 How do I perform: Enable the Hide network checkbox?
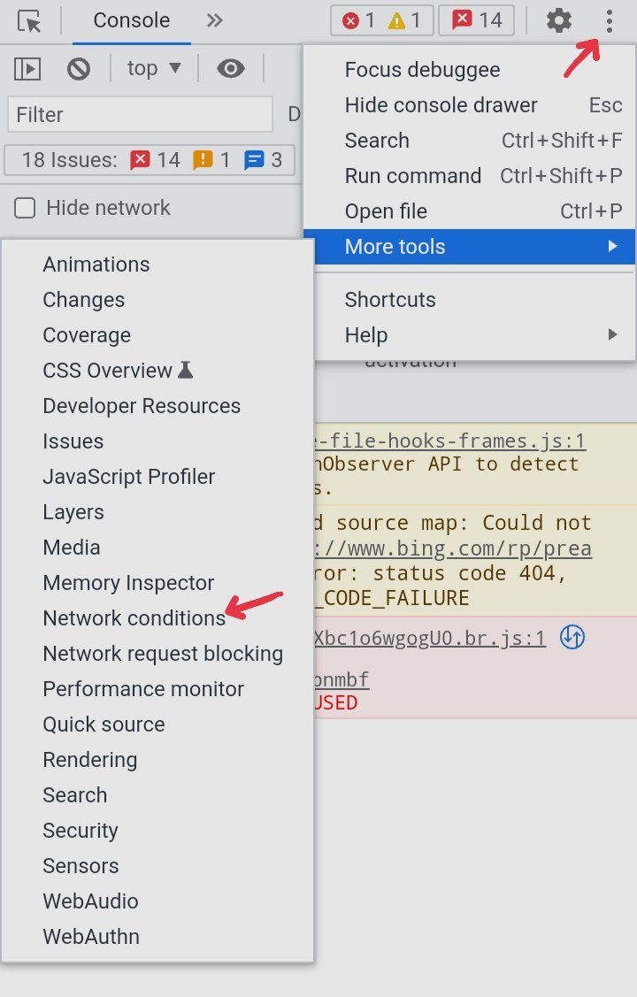[24, 207]
